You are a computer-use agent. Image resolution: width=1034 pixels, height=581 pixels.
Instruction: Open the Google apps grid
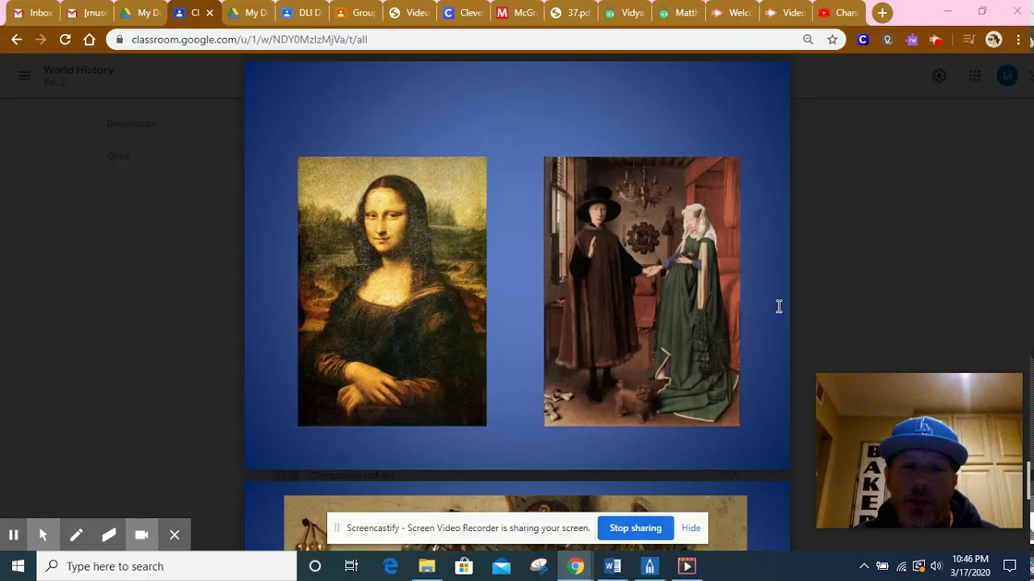[975, 76]
